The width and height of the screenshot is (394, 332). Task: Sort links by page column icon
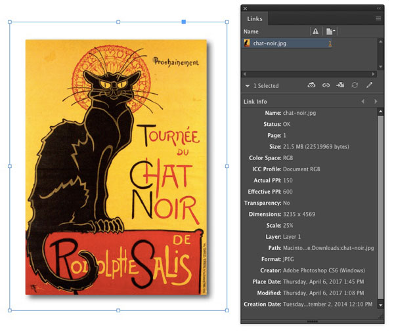(x=331, y=31)
